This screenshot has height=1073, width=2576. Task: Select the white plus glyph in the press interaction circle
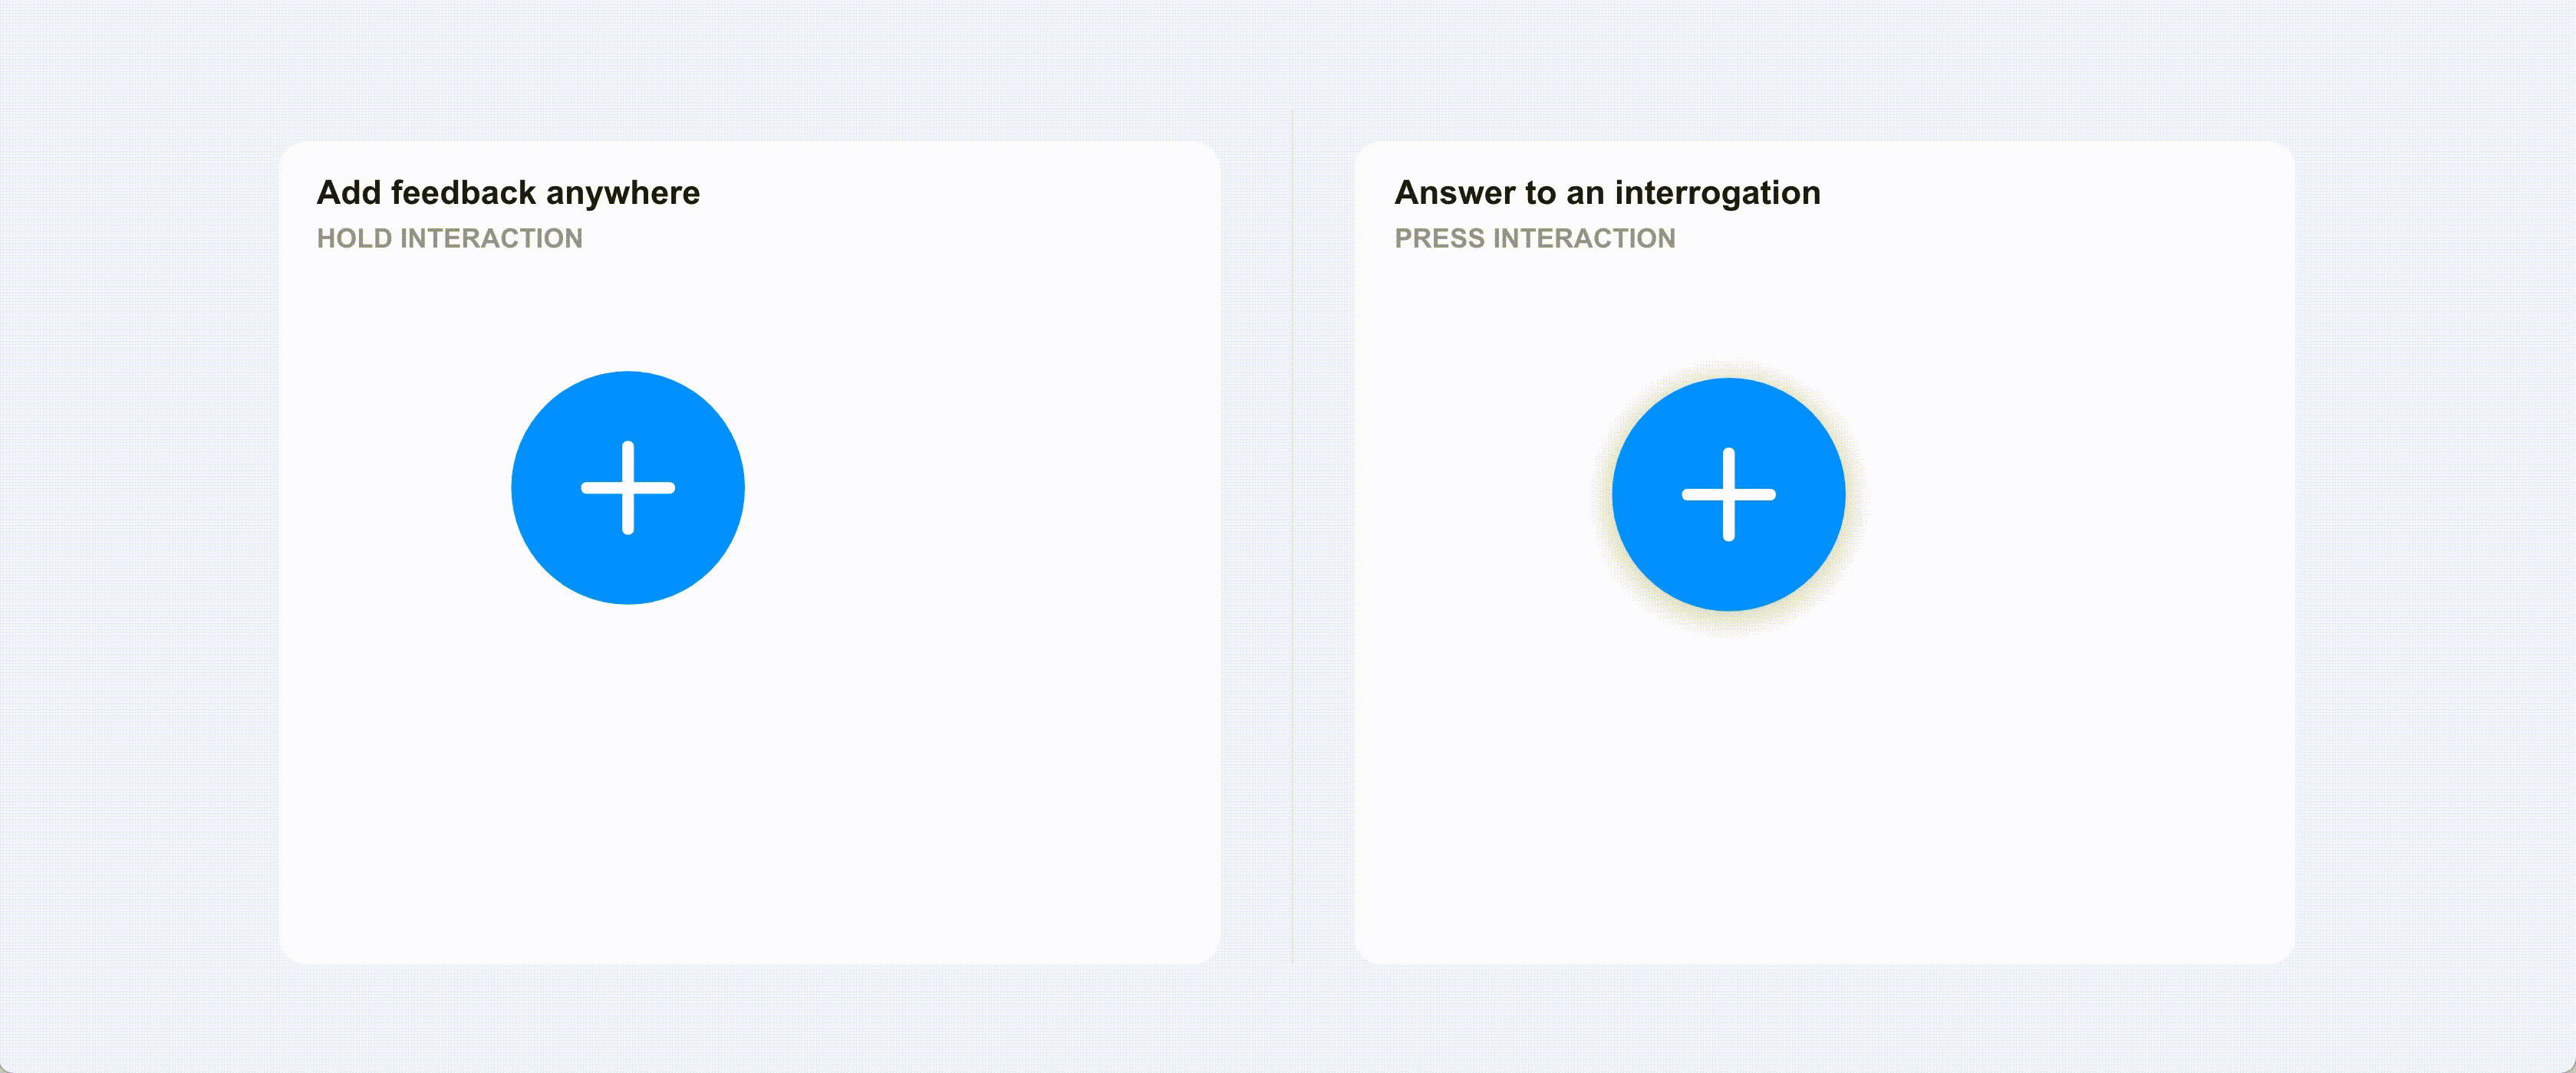[1729, 494]
